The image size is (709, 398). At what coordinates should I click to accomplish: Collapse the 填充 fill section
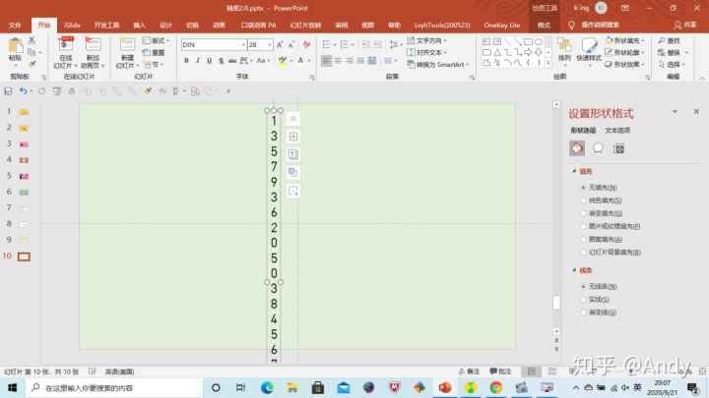click(574, 171)
